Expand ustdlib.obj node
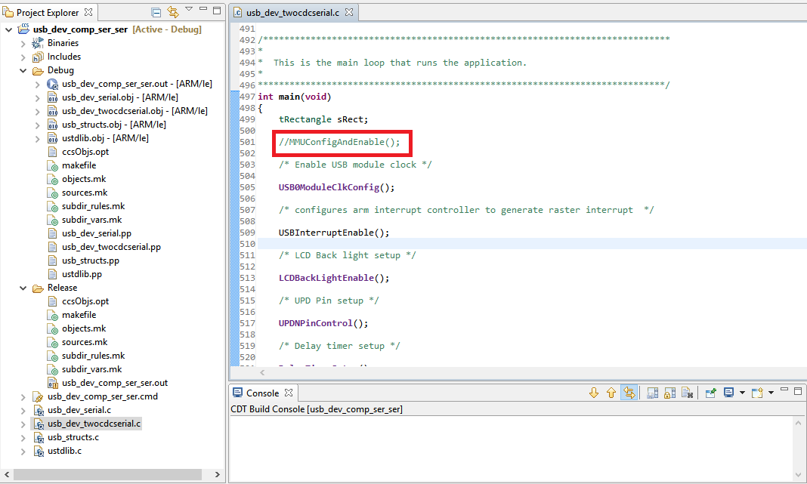This screenshot has height=484, width=807. pos(38,139)
